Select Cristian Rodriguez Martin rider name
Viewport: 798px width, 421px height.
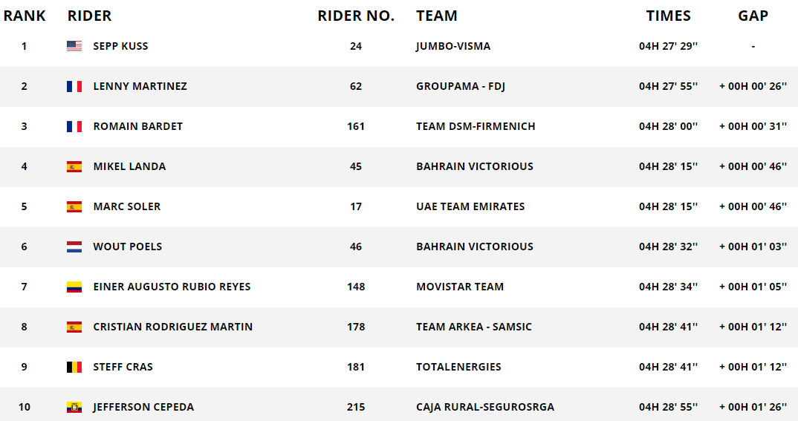click(x=172, y=327)
